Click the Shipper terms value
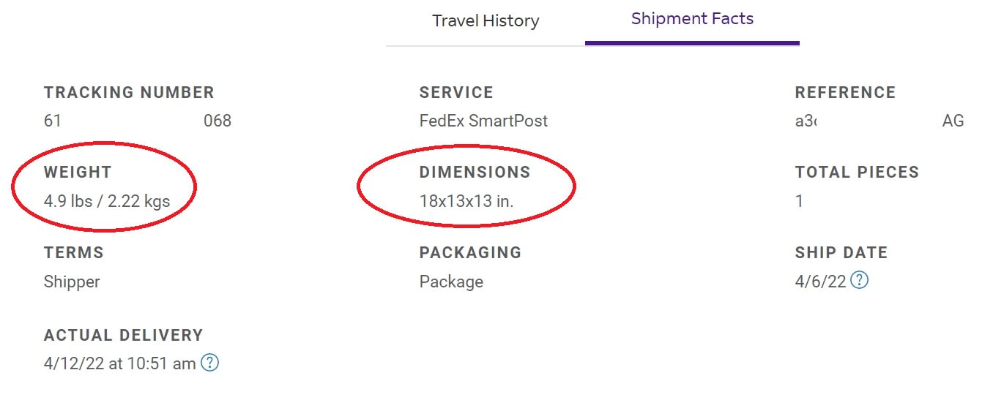 click(x=72, y=282)
